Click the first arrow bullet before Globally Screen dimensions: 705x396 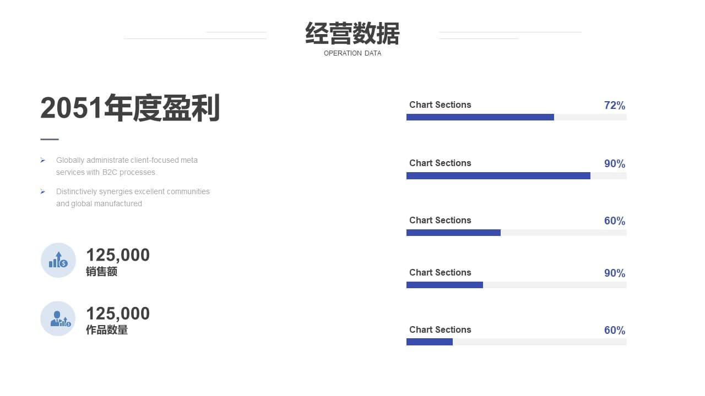click(x=42, y=160)
